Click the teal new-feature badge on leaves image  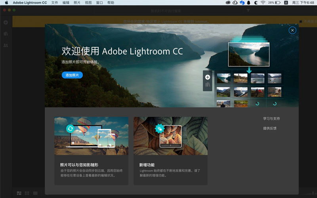(x=160, y=128)
